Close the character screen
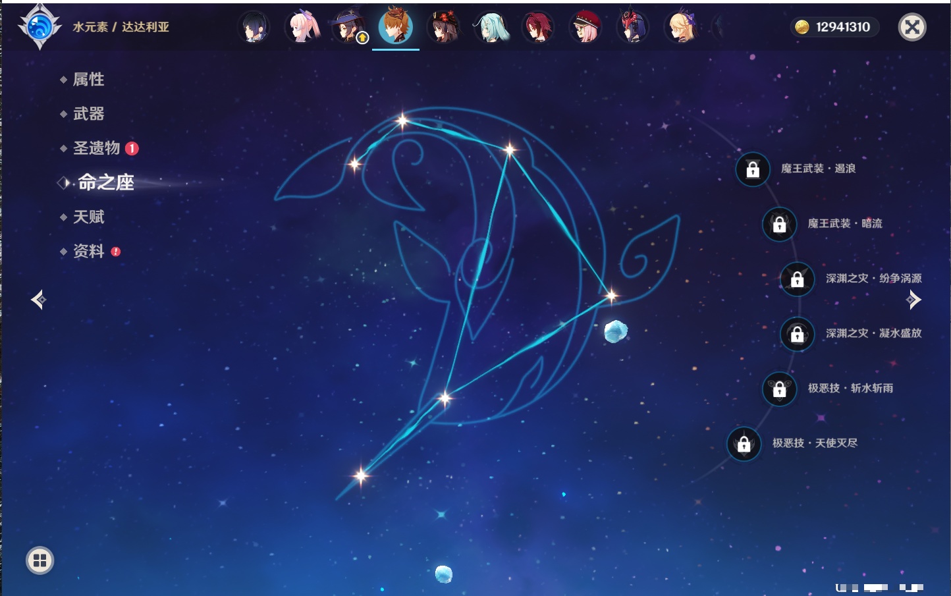The height and width of the screenshot is (596, 951). click(912, 27)
